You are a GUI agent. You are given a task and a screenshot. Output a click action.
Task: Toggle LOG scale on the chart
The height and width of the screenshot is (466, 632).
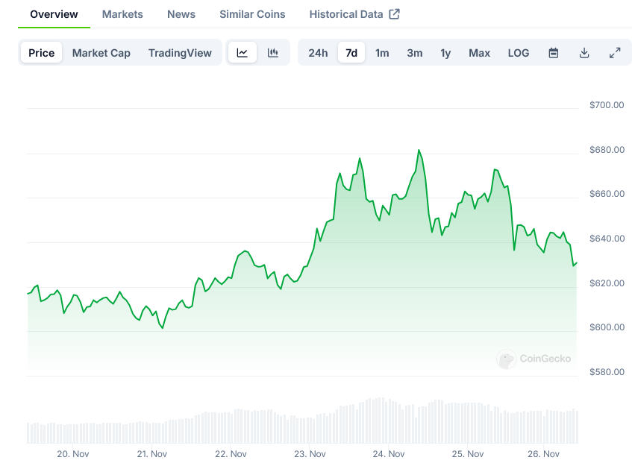519,53
